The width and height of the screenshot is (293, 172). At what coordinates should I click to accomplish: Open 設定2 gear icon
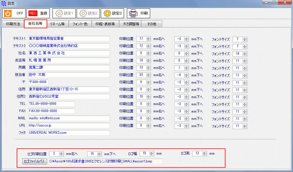click(83, 13)
